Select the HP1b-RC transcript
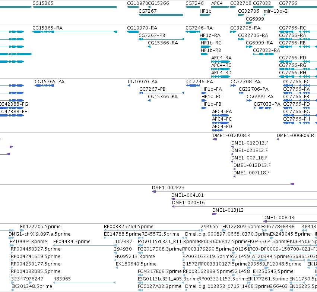Viewport: 317px width, 292px height. (205, 47)
